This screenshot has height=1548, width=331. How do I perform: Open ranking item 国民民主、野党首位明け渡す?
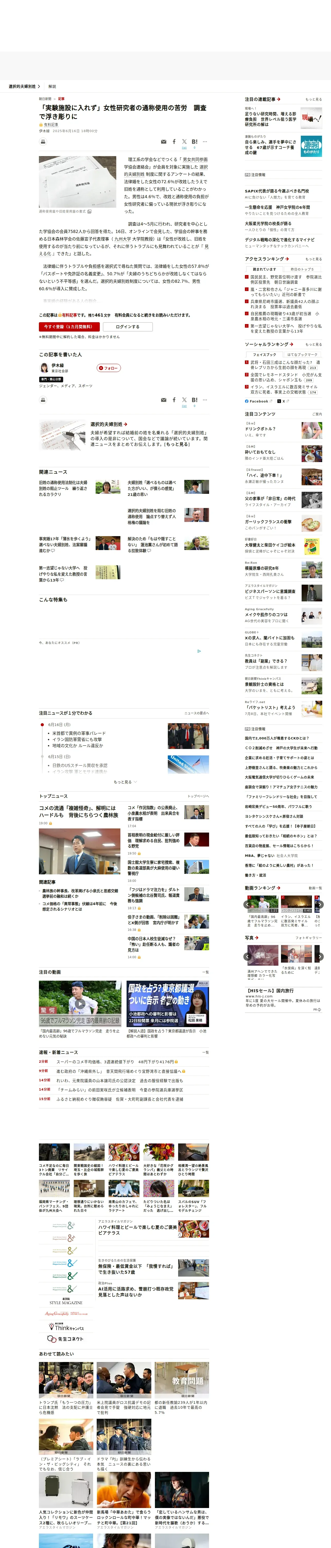tap(285, 280)
